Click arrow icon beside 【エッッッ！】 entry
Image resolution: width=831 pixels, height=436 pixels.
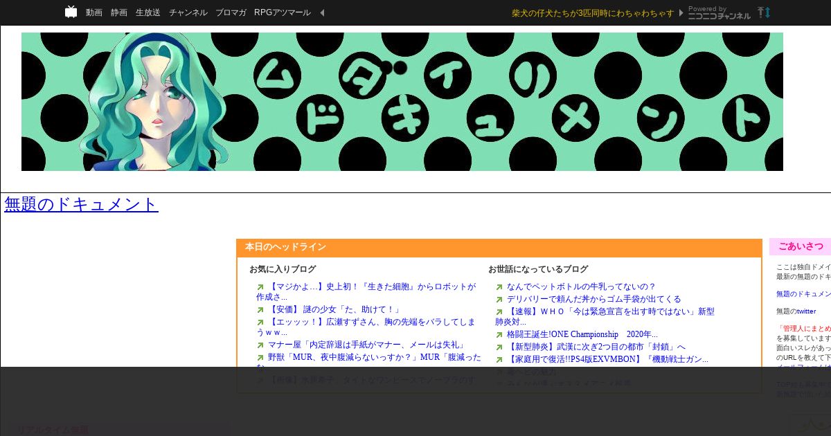coord(260,323)
